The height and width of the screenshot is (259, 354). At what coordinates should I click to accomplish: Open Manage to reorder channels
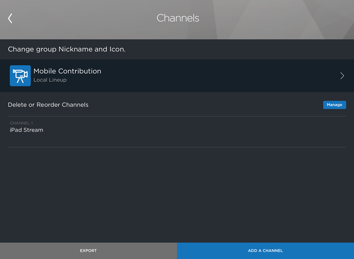pos(334,104)
